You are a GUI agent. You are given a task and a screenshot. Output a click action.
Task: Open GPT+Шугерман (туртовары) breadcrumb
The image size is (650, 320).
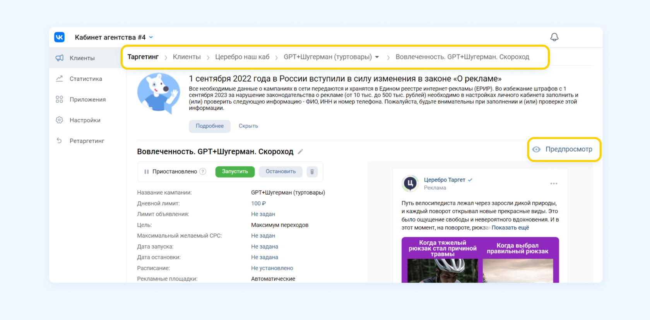coord(328,57)
